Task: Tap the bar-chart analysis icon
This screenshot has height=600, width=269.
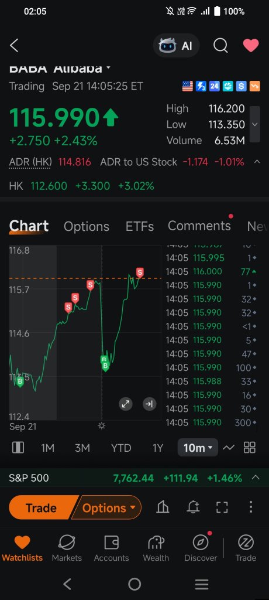Action: click(163, 507)
